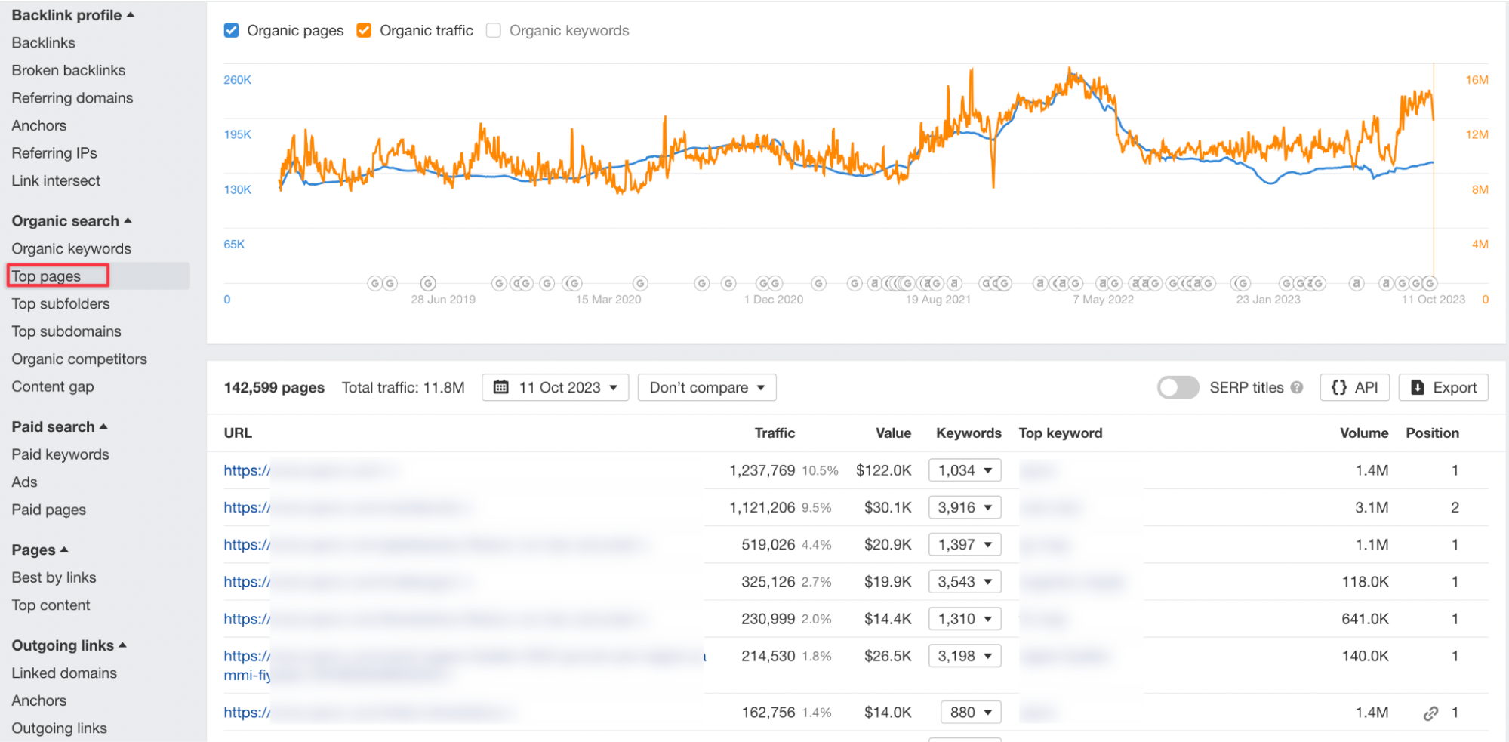Collapse the Backlink profile section

72,15
